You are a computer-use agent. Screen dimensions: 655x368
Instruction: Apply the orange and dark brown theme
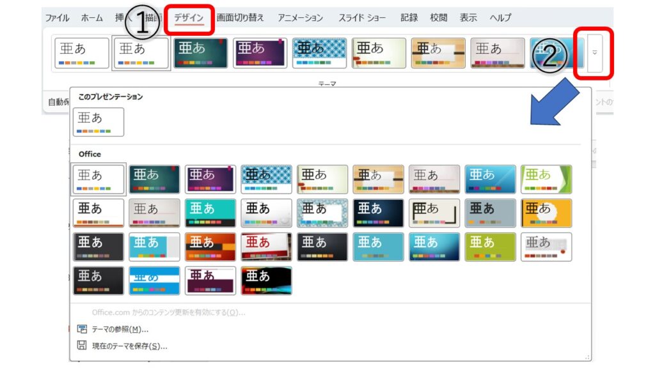pyautogui.click(x=210, y=247)
